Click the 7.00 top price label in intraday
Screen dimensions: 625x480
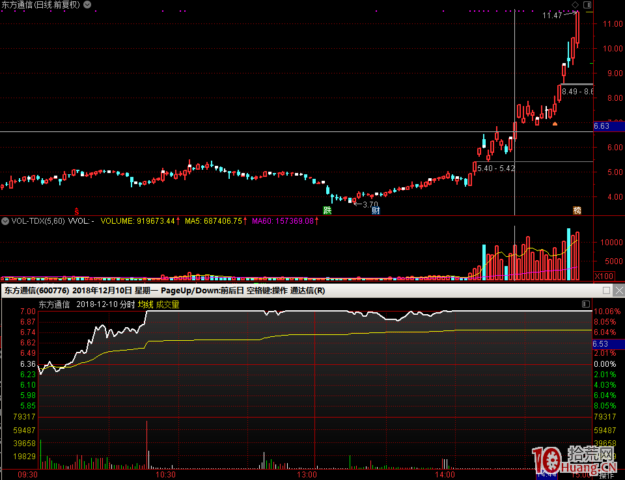27,312
